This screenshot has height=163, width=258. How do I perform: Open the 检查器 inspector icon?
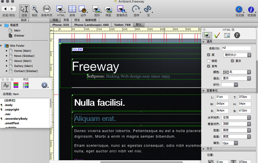click(x=251, y=11)
